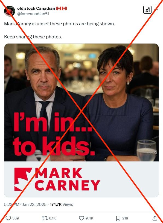This screenshot has height=223, width=163.
Task: Click the Jan 22, 2025 date
Action: click(x=34, y=204)
